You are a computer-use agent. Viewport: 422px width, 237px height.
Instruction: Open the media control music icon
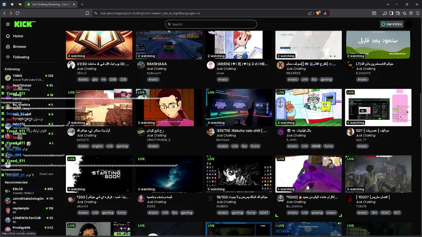[384, 13]
